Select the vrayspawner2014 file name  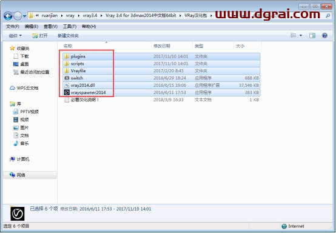click(89, 92)
